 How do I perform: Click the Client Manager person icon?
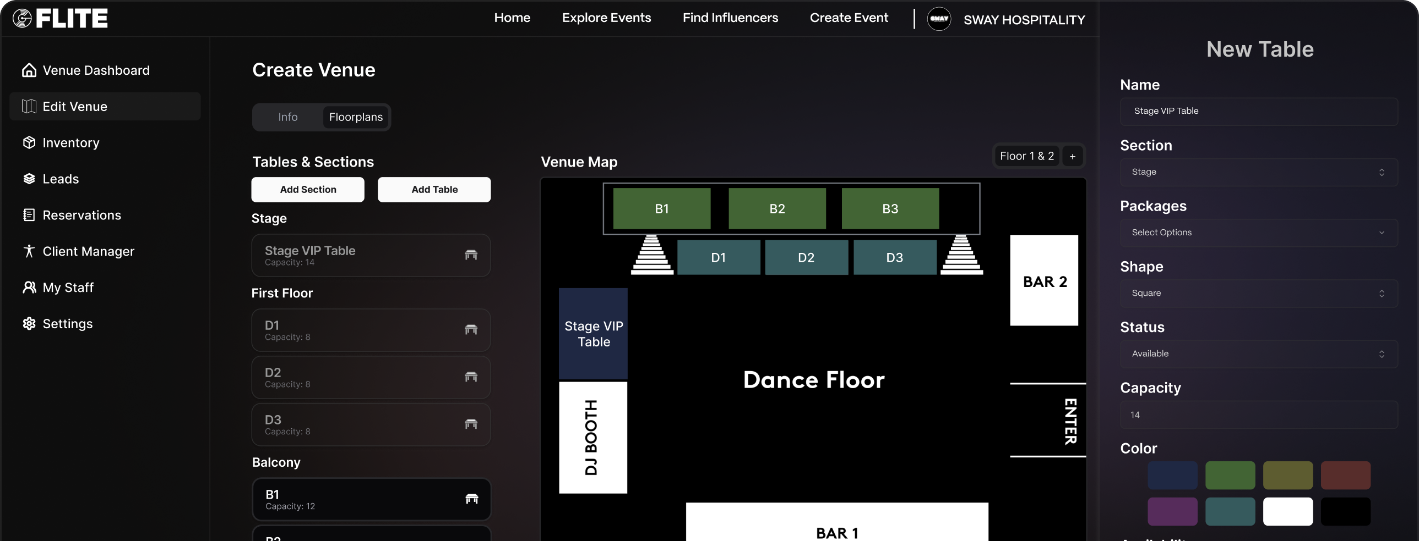[29, 251]
